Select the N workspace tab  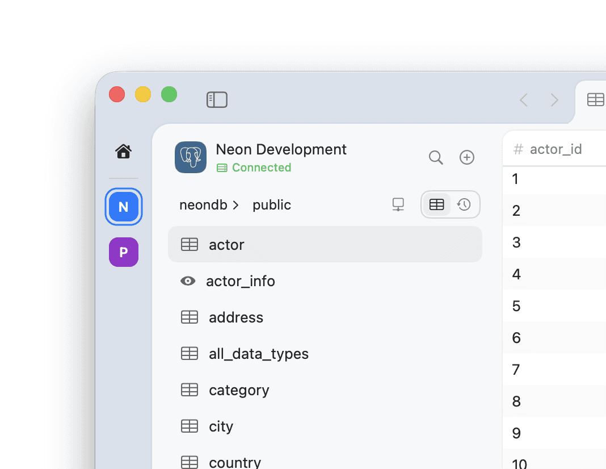coord(123,207)
